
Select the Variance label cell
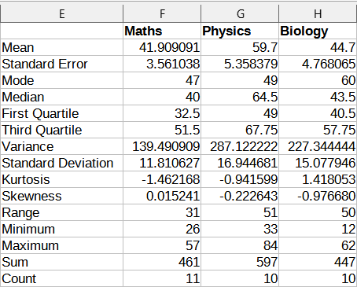[x=61, y=146]
